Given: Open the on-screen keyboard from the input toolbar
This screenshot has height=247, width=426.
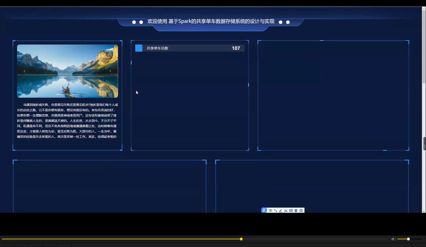Looking at the screenshot, I should 291,211.
